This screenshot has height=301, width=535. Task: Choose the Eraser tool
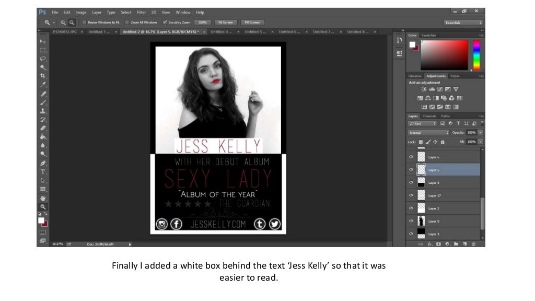[x=43, y=128]
